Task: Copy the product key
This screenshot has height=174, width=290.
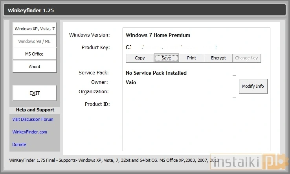Action: [140, 58]
